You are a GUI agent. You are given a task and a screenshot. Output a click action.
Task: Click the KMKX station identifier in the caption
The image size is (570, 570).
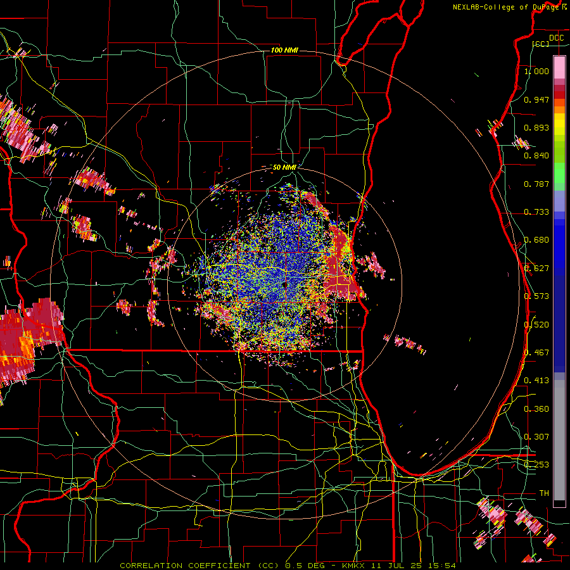click(x=353, y=566)
